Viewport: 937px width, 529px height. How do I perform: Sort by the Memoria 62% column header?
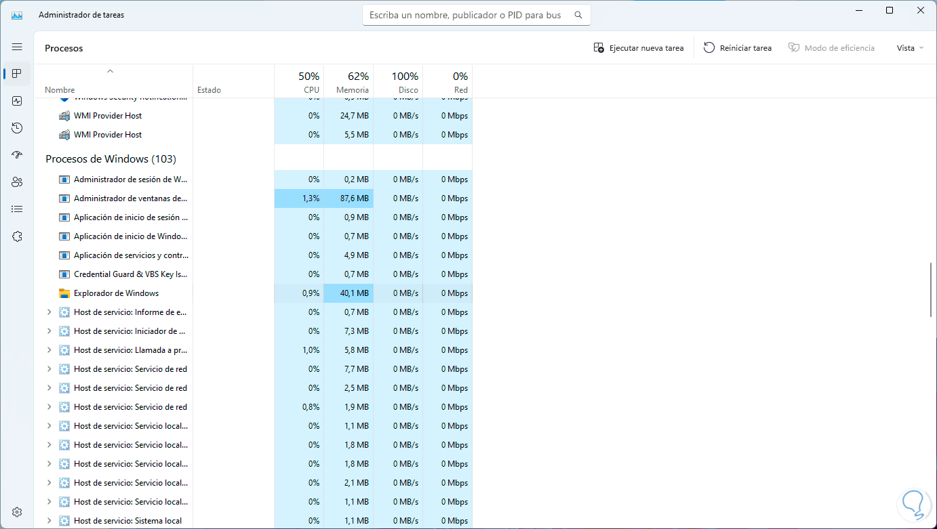tap(348, 81)
